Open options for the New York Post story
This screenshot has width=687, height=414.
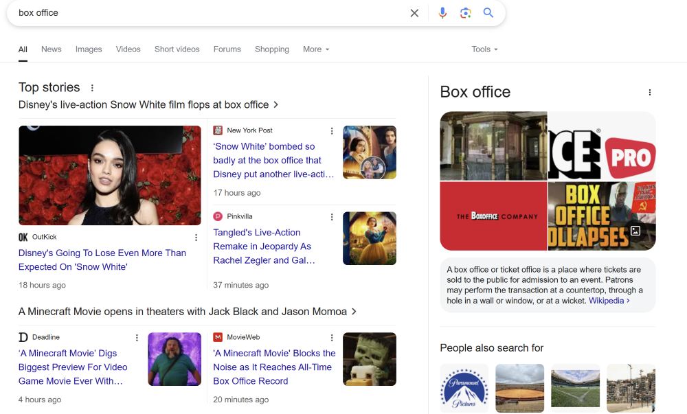pos(332,131)
